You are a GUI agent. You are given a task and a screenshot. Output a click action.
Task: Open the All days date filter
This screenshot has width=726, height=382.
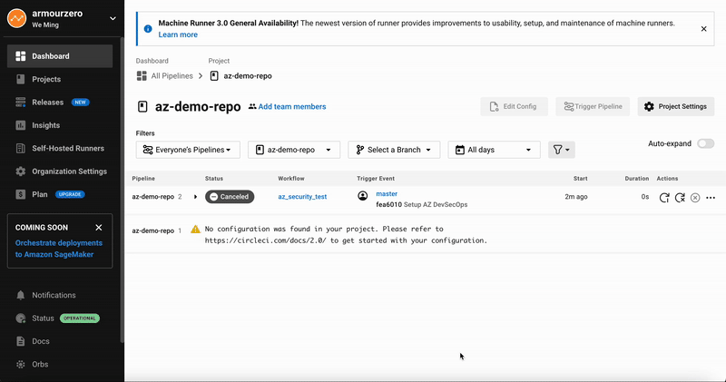click(494, 150)
